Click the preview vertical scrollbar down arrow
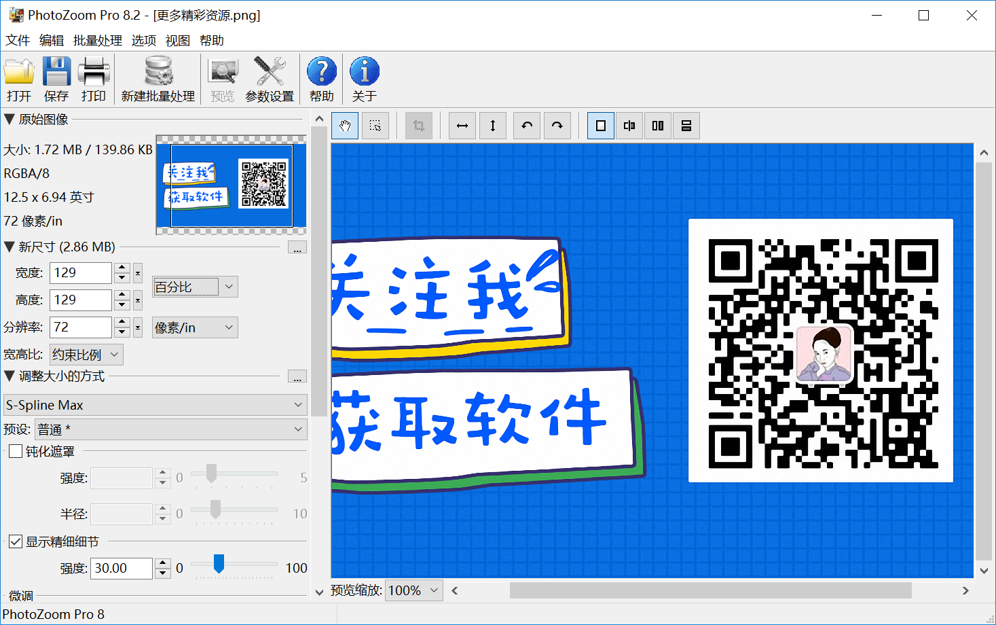The height and width of the screenshot is (625, 996). coord(984,571)
